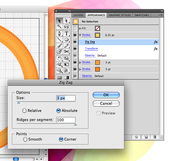Click Duplicate Selected Item icon
Viewport: 170px width, 161px height.
pos(146,137)
